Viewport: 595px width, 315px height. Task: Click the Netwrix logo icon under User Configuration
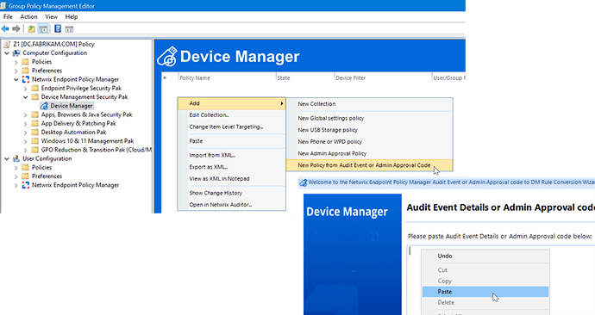[26, 185]
